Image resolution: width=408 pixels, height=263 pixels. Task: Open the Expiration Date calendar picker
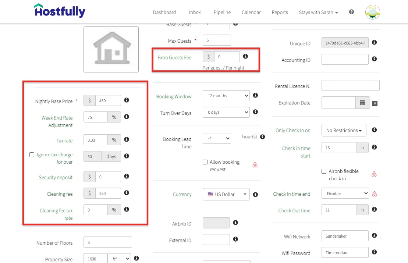coord(363,103)
